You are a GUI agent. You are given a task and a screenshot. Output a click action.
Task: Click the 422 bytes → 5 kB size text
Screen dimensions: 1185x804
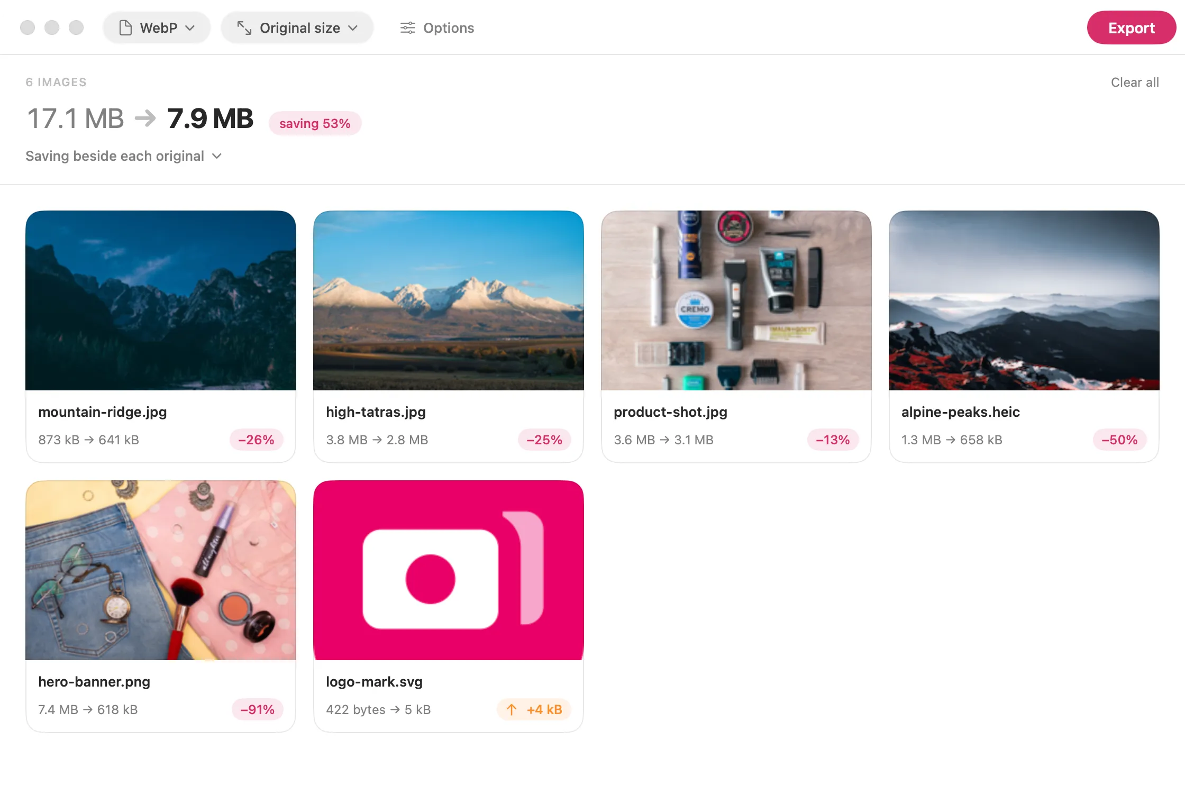click(378, 709)
